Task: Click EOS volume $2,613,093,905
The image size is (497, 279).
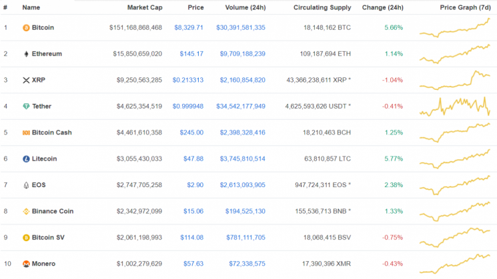Action: pyautogui.click(x=243, y=185)
